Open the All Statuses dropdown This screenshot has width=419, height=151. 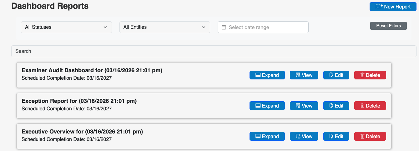pyautogui.click(x=66, y=27)
